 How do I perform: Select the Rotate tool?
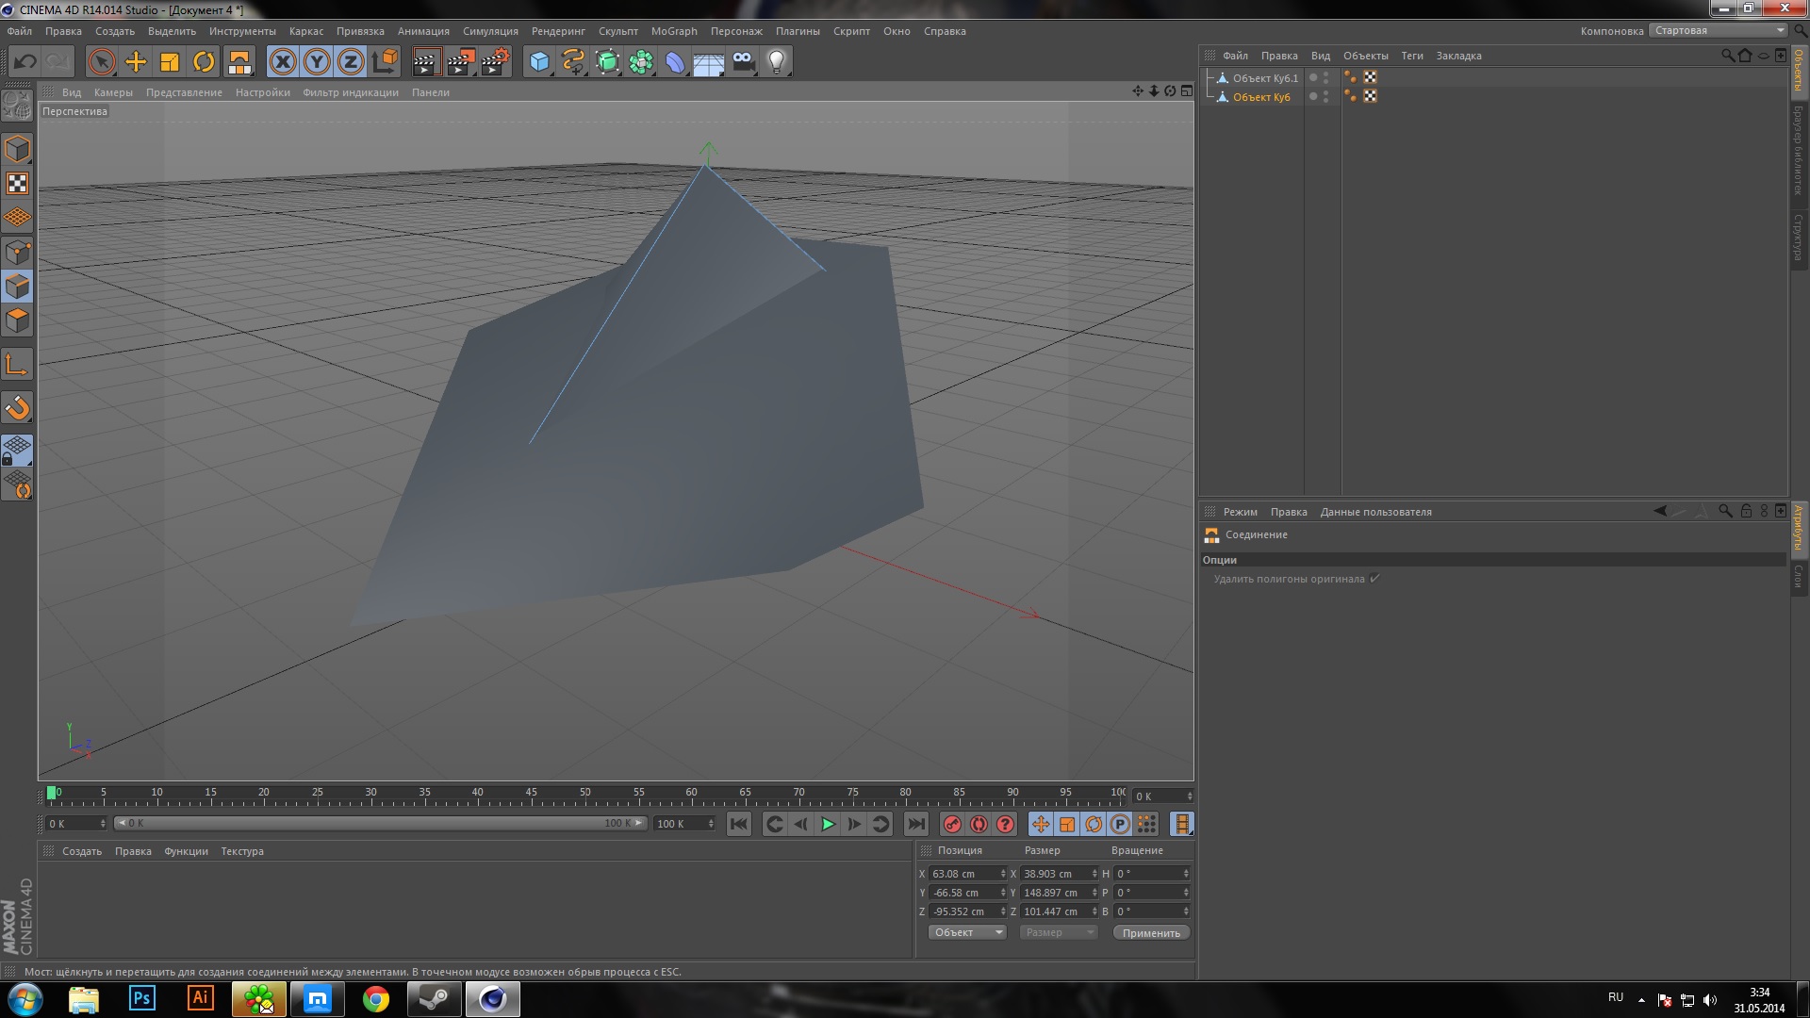coord(204,62)
